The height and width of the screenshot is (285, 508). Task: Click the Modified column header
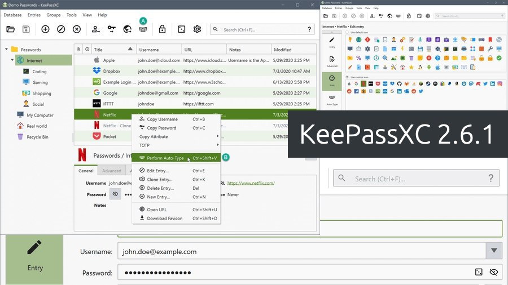(x=293, y=50)
